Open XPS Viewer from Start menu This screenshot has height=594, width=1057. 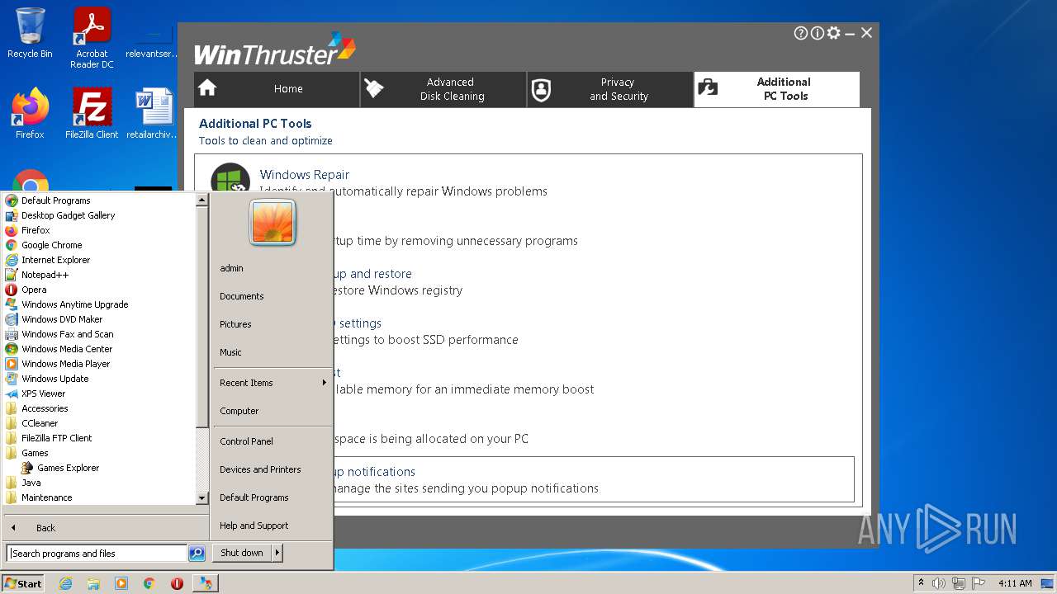click(x=43, y=394)
